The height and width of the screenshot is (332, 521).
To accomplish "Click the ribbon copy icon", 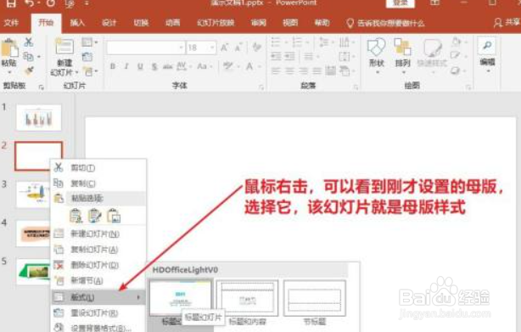I will pyautogui.click(x=29, y=57).
